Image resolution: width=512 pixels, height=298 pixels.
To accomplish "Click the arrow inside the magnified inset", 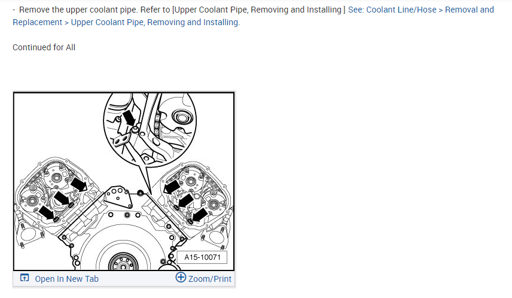I will [129, 118].
